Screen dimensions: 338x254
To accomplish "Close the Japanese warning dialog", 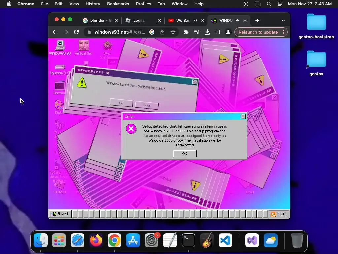I will (195, 82).
